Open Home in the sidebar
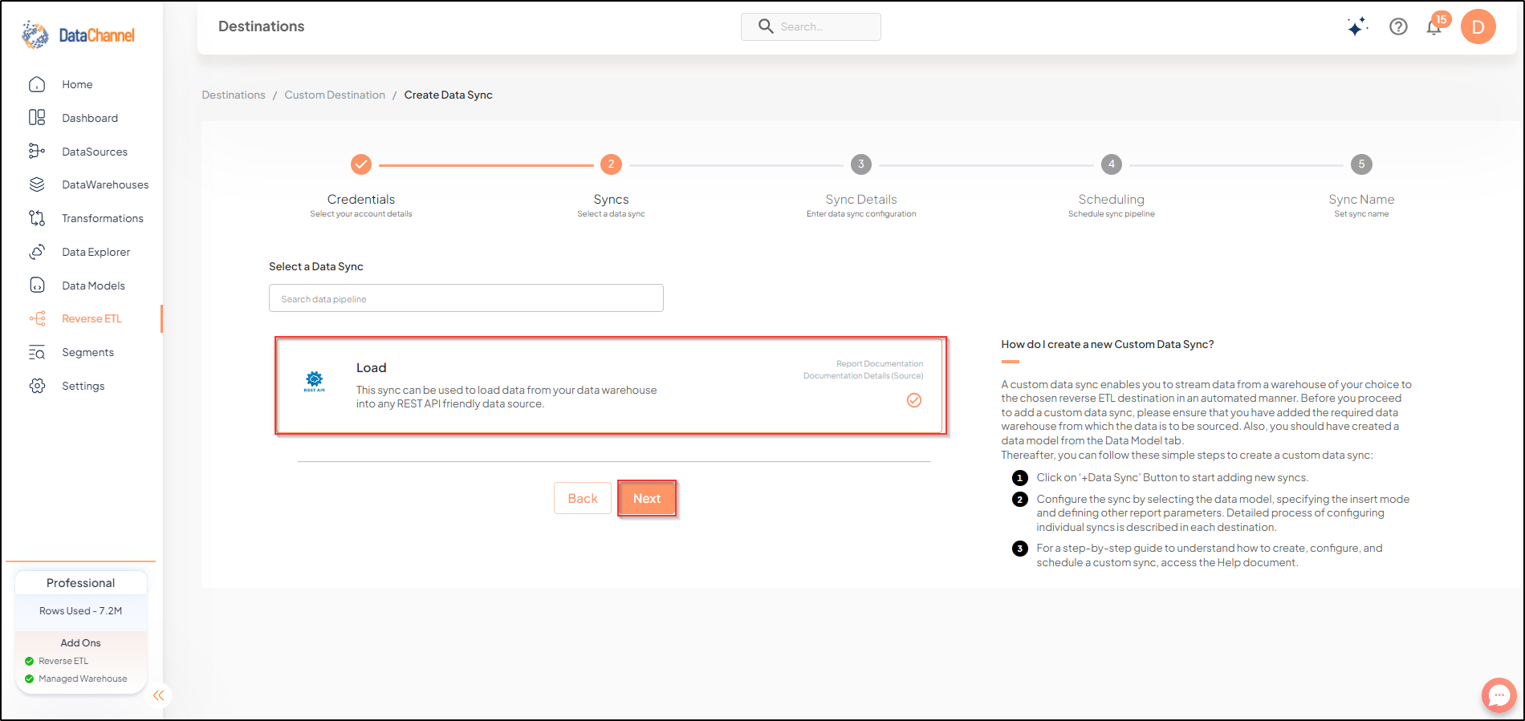1525x721 pixels. click(77, 84)
